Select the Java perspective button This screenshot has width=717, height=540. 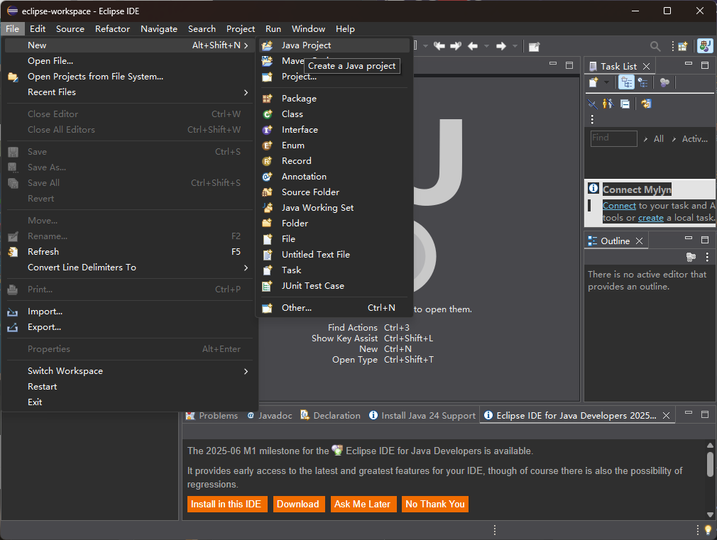tap(705, 46)
